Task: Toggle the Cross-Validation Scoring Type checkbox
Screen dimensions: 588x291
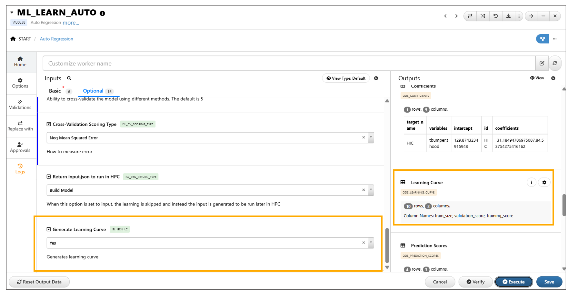Action: (x=49, y=124)
